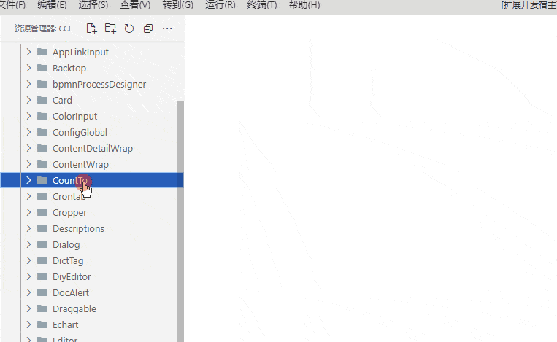Select the Draggable folder
The image size is (557, 342).
(x=74, y=308)
